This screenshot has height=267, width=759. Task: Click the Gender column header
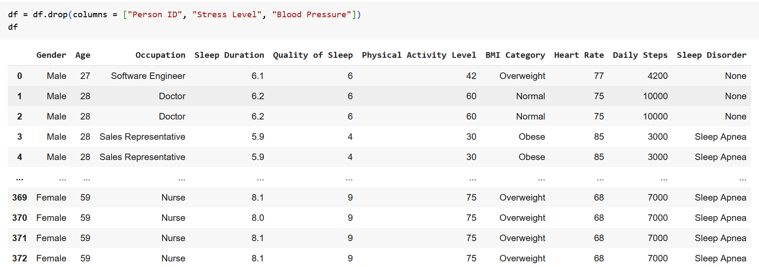tap(51, 55)
